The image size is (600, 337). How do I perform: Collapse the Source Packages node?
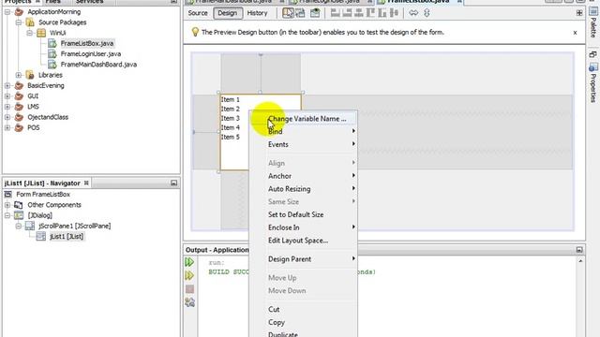coord(19,22)
